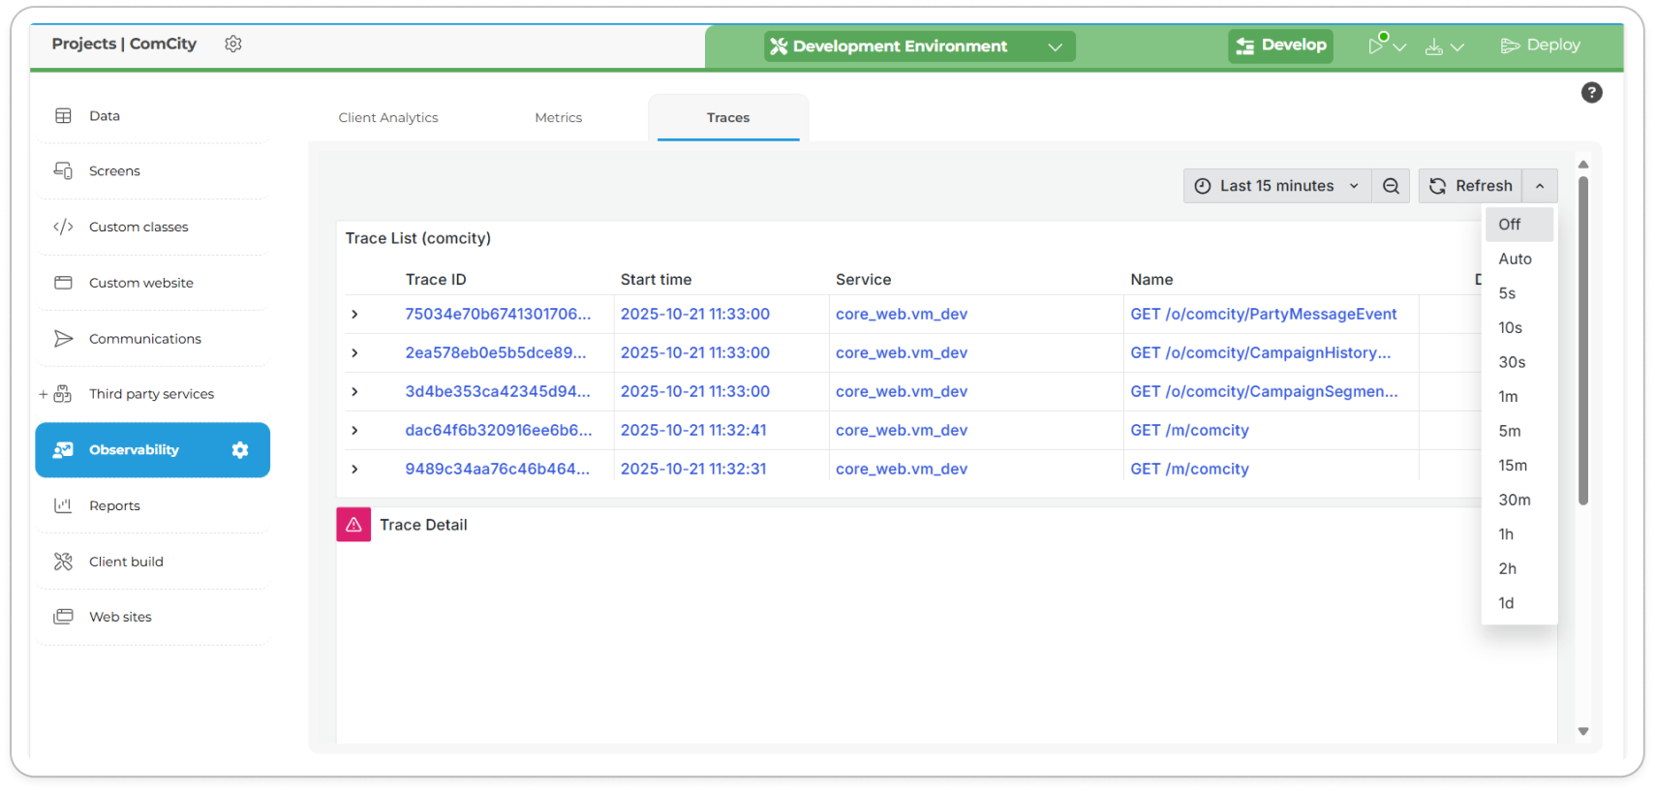
Task: Click the Trace Detail warning icon
Action: point(353,525)
